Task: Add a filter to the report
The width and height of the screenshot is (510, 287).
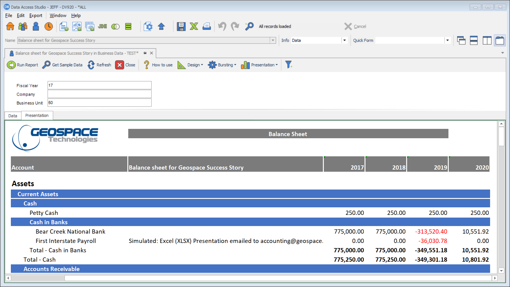Action: (x=289, y=64)
